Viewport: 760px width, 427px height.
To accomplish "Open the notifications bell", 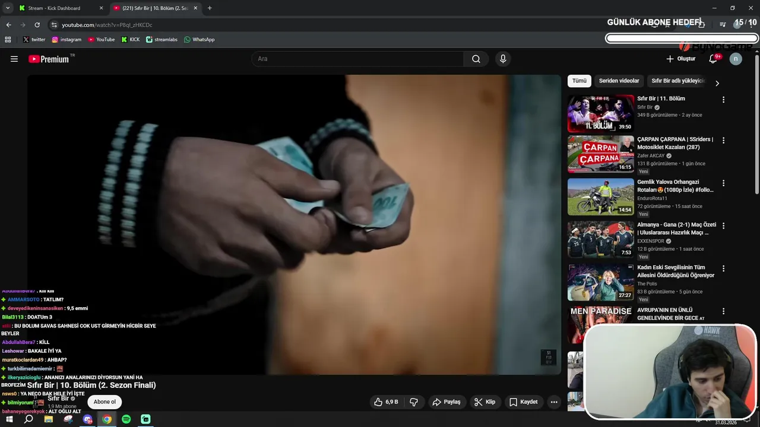I will click(x=713, y=59).
